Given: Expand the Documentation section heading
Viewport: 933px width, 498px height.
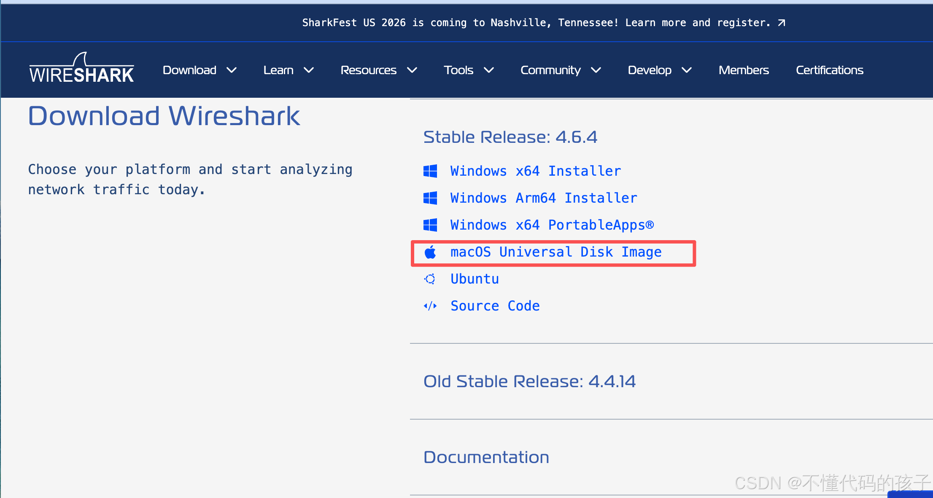Looking at the screenshot, I should tap(486, 457).
